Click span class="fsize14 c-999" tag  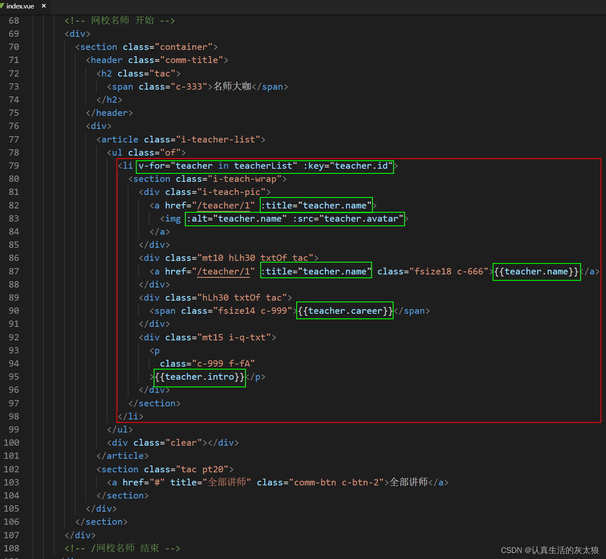point(223,311)
